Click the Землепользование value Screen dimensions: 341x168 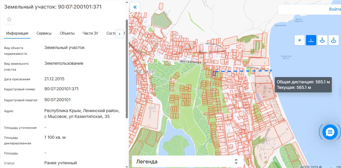64,63
